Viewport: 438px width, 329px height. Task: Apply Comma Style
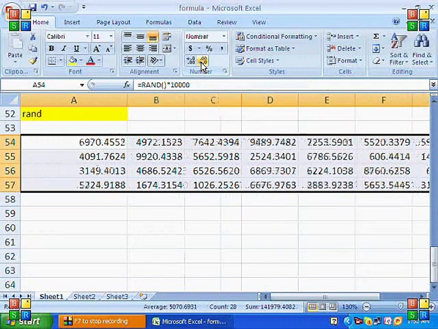(x=222, y=49)
